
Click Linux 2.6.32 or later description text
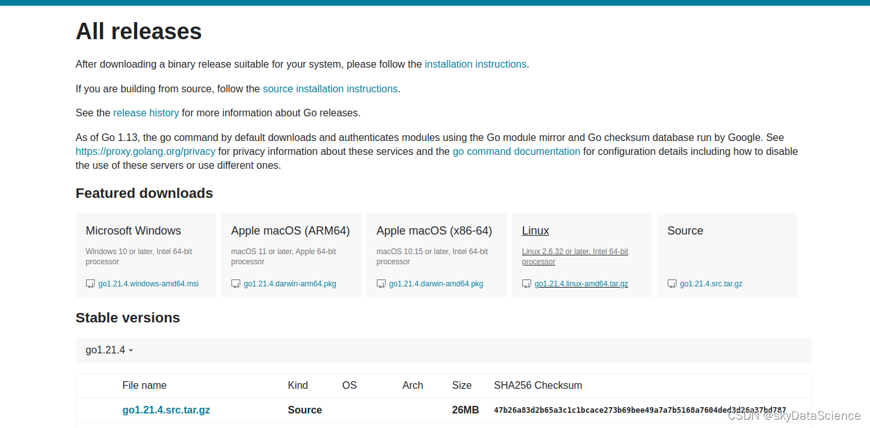575,256
